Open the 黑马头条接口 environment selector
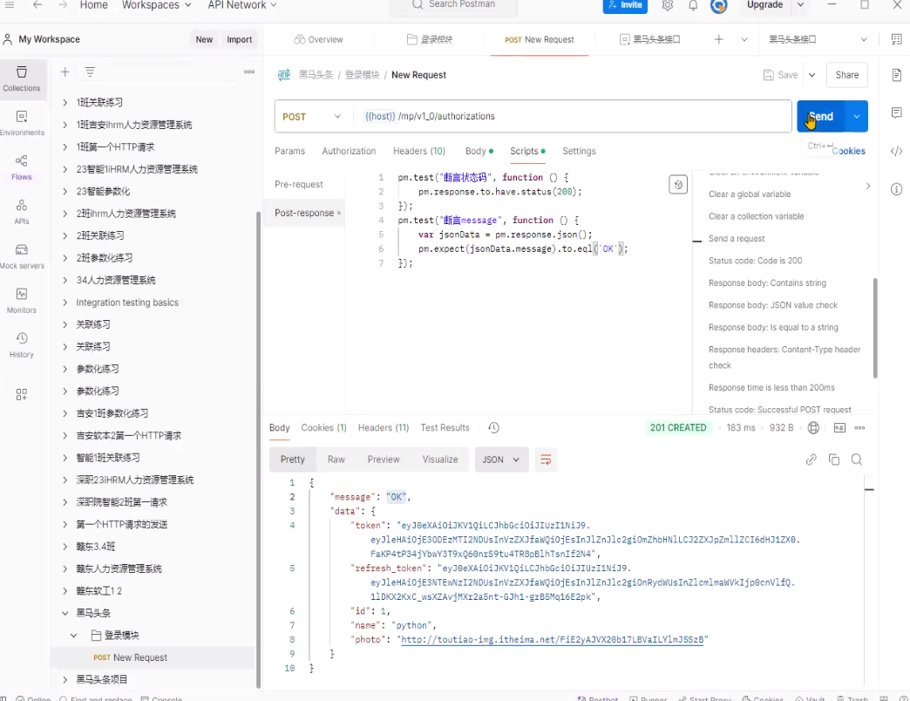910x701 pixels. click(x=818, y=39)
